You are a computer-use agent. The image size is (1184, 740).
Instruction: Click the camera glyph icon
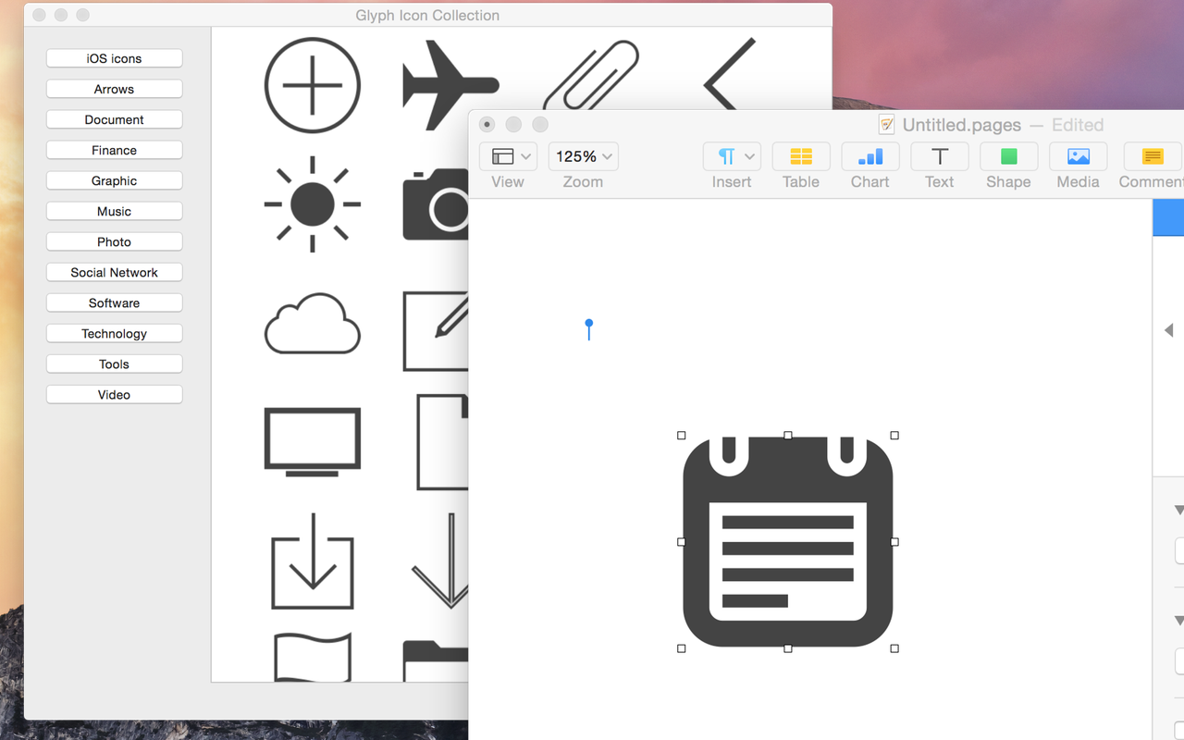(x=436, y=204)
